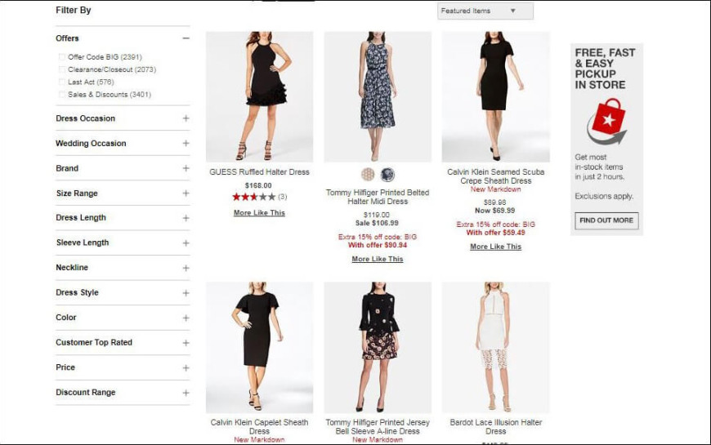
Task: Click the Tommy Hilfiger Printed Belted Halter title
Action: click(378, 197)
